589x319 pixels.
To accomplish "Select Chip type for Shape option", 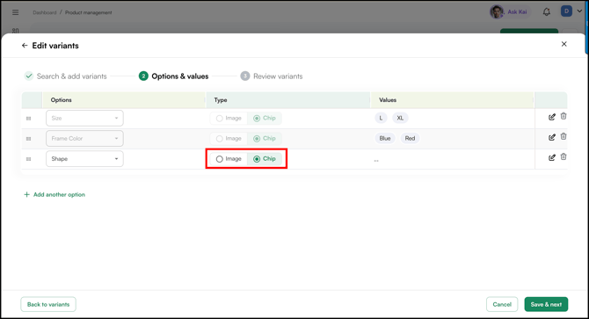I will 265,159.
